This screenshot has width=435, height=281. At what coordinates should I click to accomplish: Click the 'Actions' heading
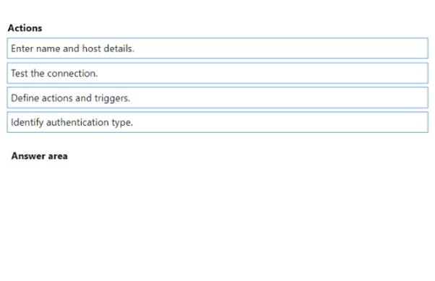tap(25, 28)
